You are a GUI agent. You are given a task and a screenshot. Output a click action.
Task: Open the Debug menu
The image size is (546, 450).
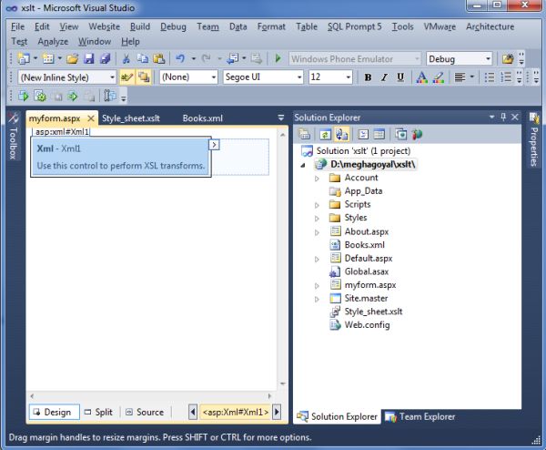pos(173,26)
